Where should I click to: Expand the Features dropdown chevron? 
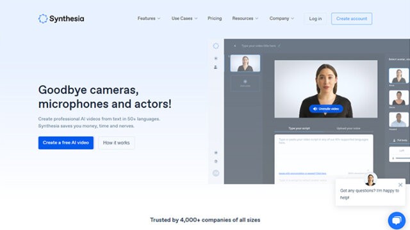pyautogui.click(x=159, y=19)
